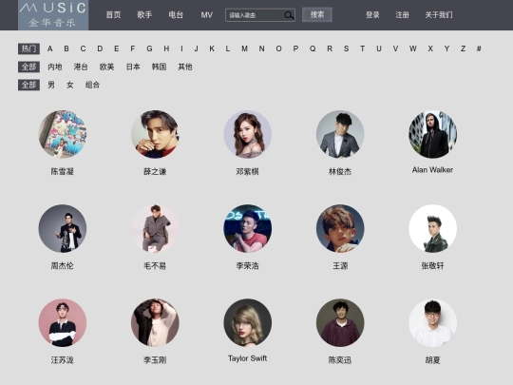Image resolution: width=513 pixels, height=385 pixels.
Task: Filter singers by letter M
Action: click(x=244, y=48)
